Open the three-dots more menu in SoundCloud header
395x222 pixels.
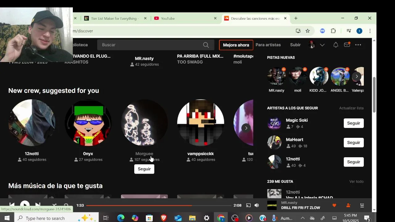(358, 45)
